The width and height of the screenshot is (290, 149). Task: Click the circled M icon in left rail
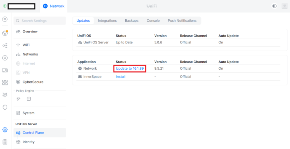tap(5, 19)
